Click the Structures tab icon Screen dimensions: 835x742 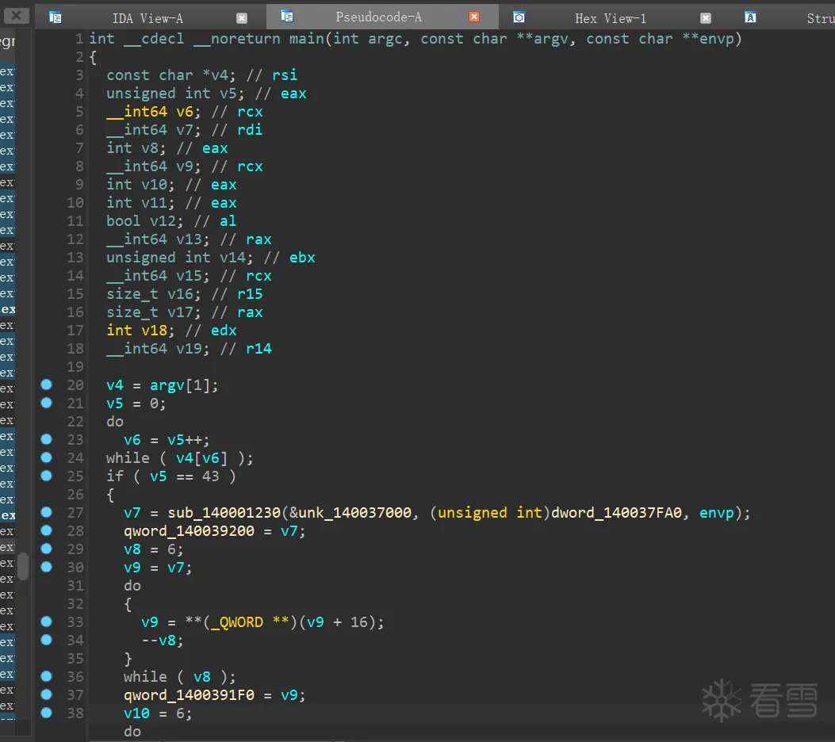click(750, 17)
